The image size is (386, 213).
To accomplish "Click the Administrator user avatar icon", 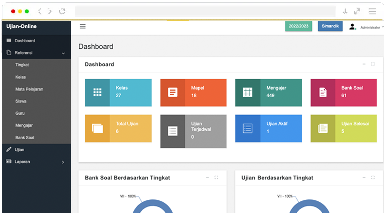I will (352, 27).
